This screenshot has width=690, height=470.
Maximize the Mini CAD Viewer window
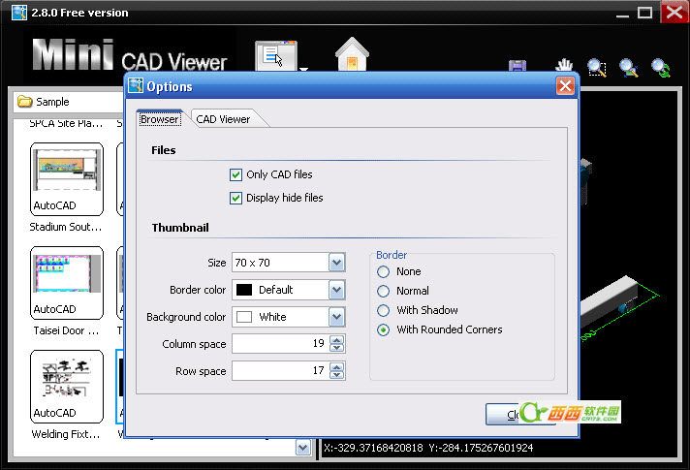click(644, 13)
